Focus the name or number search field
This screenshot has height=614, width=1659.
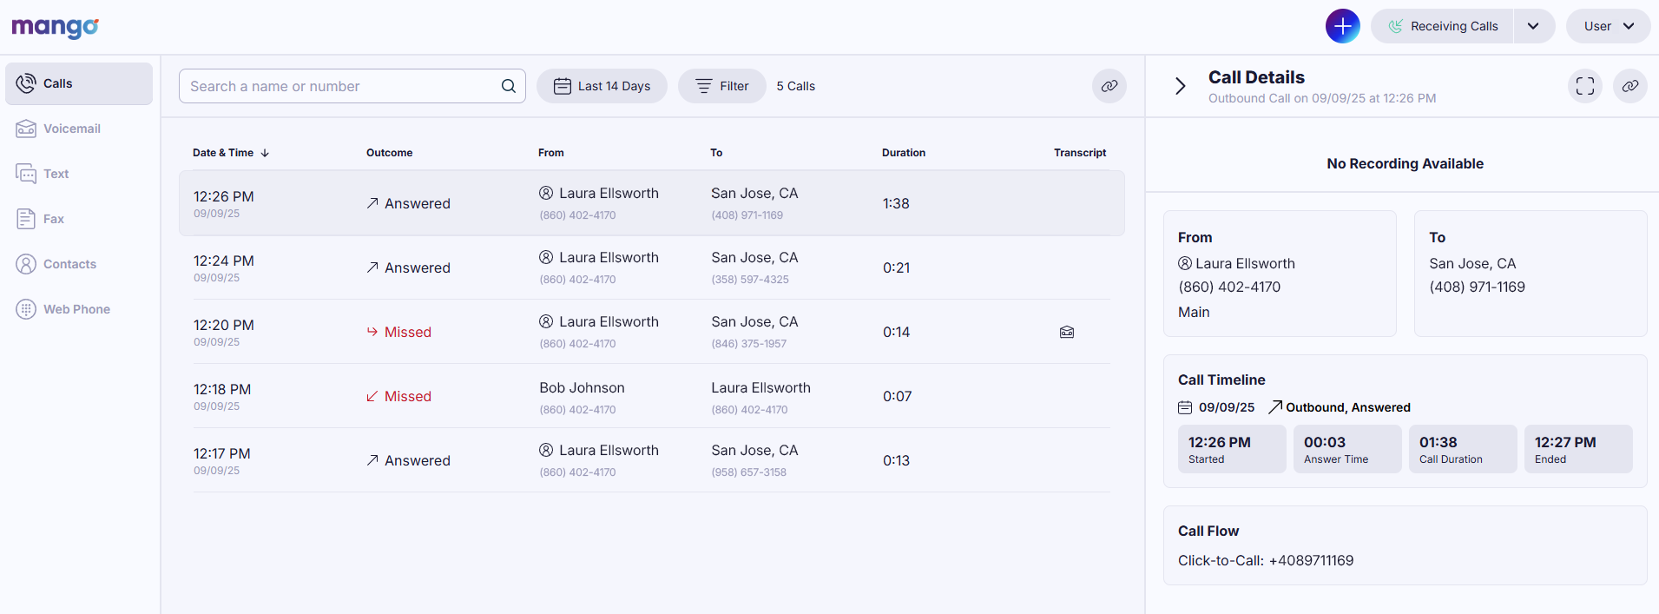point(339,86)
